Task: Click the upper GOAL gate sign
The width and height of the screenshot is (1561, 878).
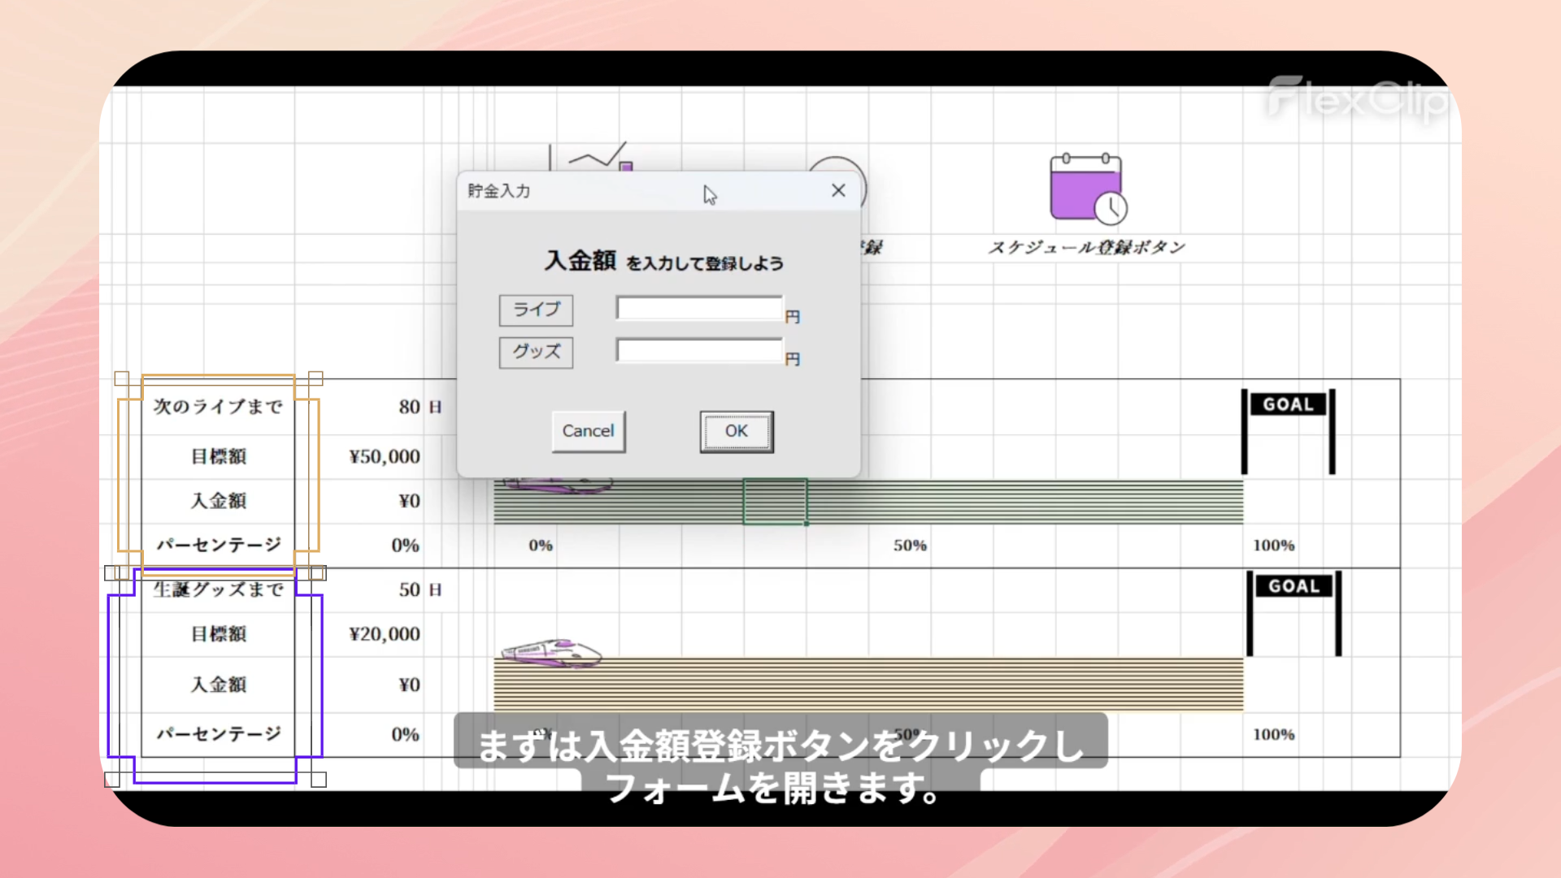Action: [x=1288, y=405]
